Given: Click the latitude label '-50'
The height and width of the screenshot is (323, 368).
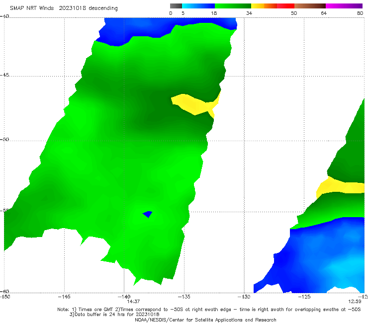Looking at the screenshot, I should [4, 139].
